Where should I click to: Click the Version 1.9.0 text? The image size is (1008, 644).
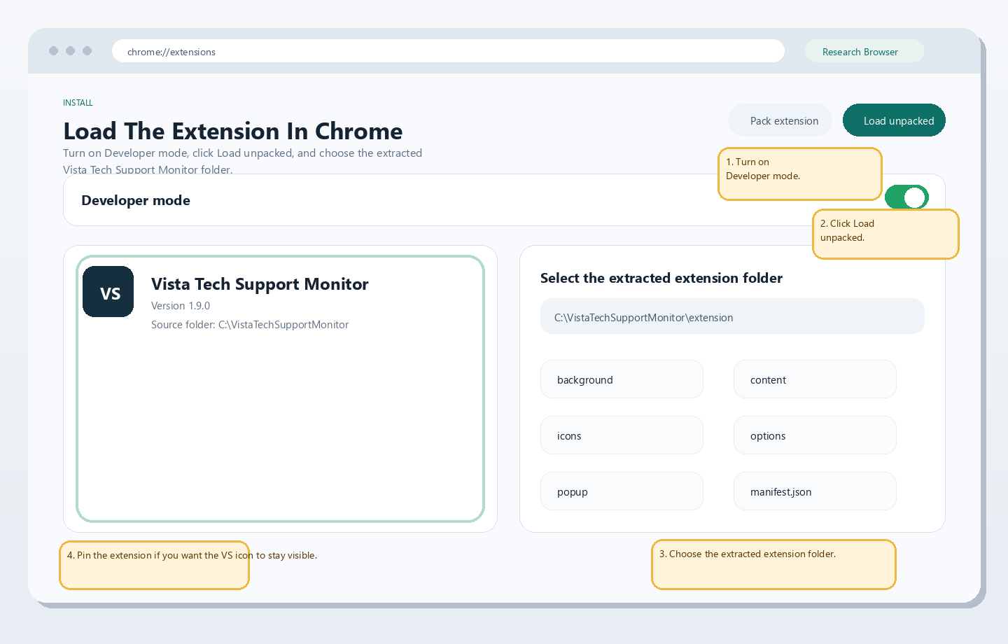(181, 306)
